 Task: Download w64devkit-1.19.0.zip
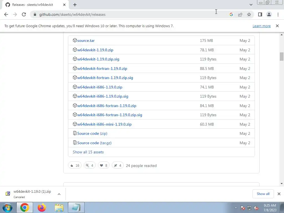coord(95,50)
